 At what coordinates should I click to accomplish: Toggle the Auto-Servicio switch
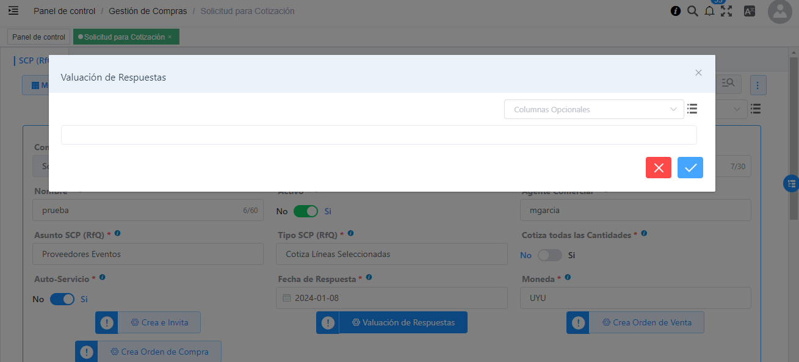tap(62, 299)
